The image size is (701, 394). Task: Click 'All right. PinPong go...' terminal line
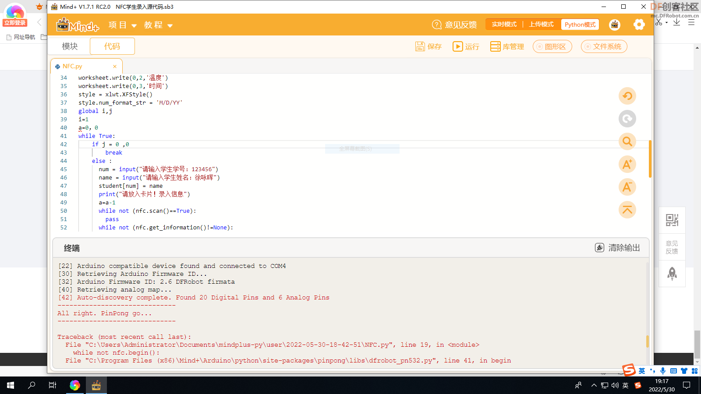(x=105, y=313)
